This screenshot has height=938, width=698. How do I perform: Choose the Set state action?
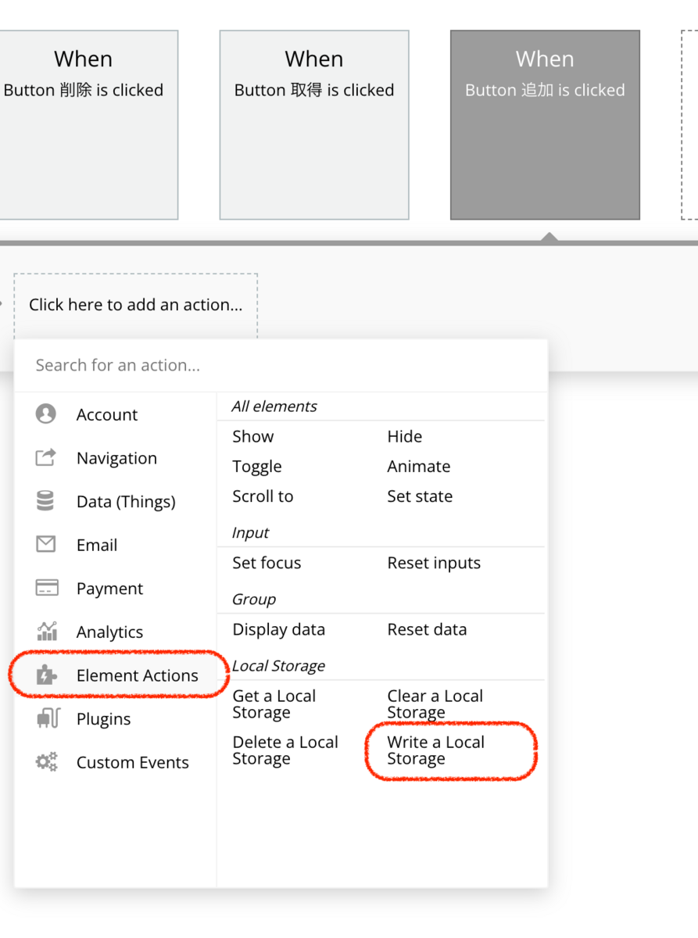[x=420, y=496]
